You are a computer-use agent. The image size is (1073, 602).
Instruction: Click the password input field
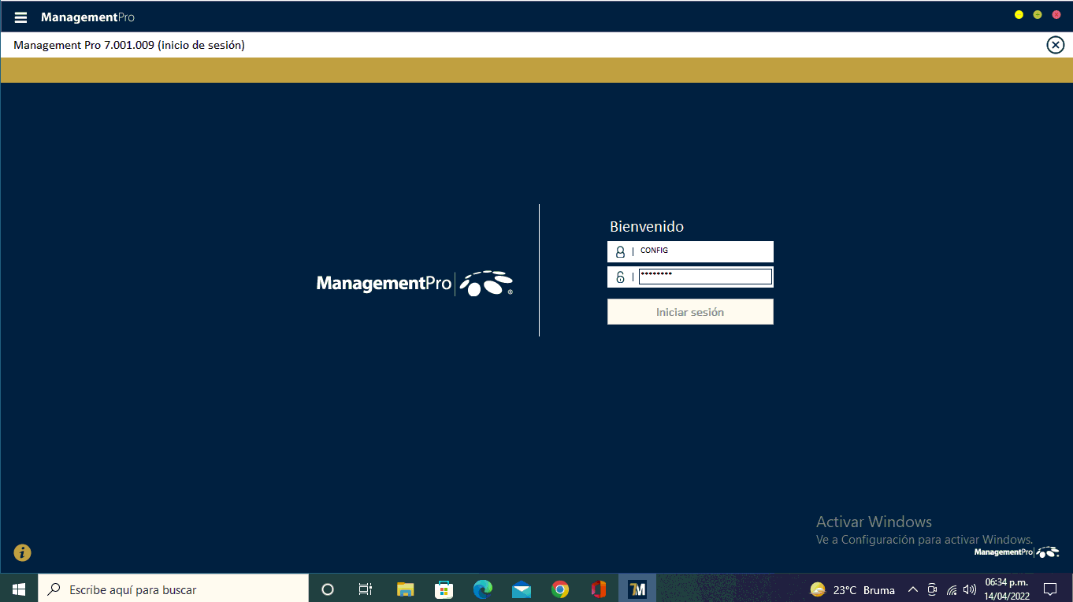704,277
